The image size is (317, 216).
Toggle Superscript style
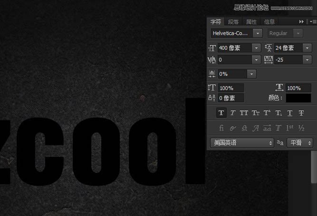267,113
